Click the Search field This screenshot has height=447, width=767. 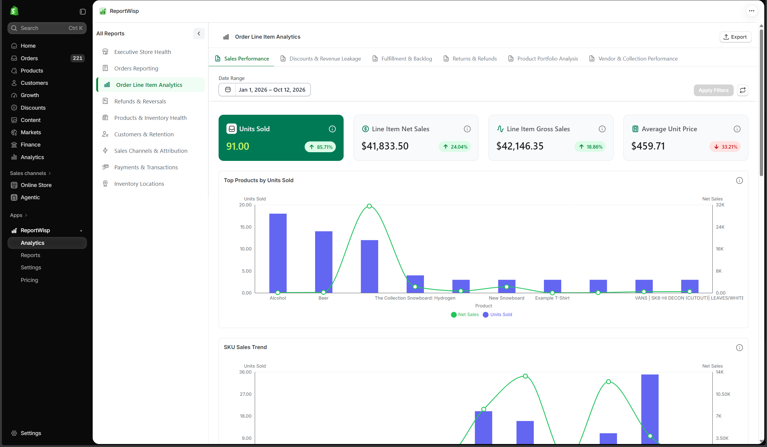click(47, 28)
